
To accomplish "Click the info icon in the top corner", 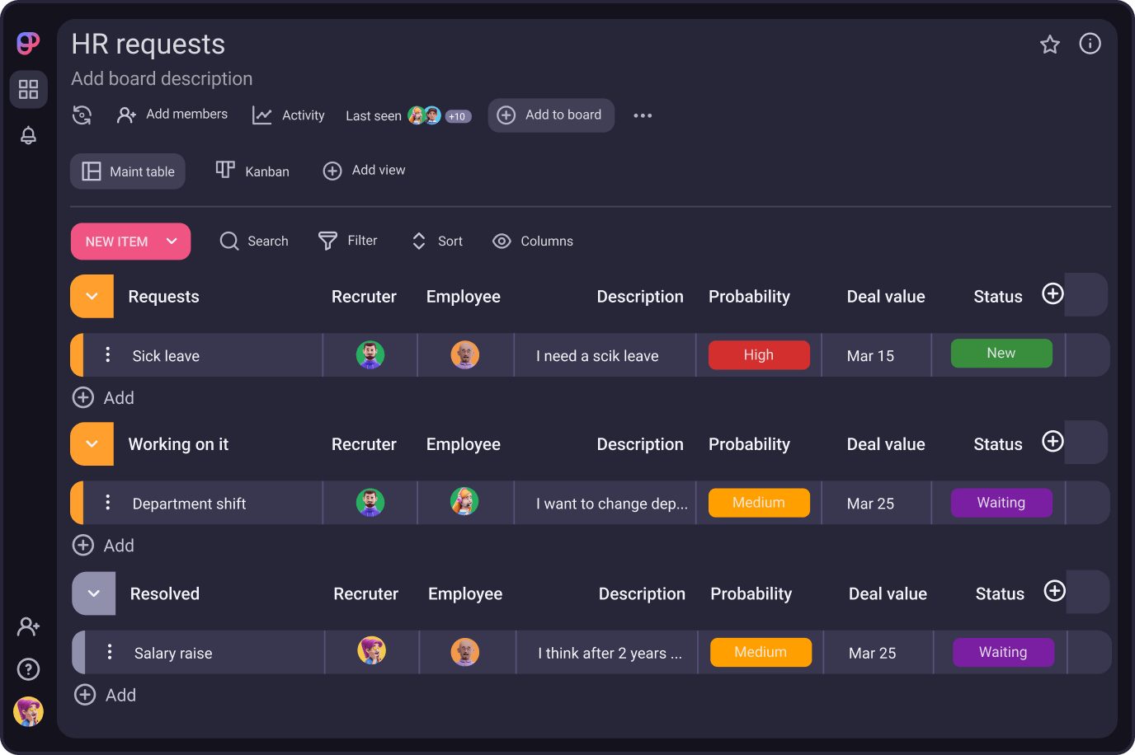I will [x=1090, y=44].
